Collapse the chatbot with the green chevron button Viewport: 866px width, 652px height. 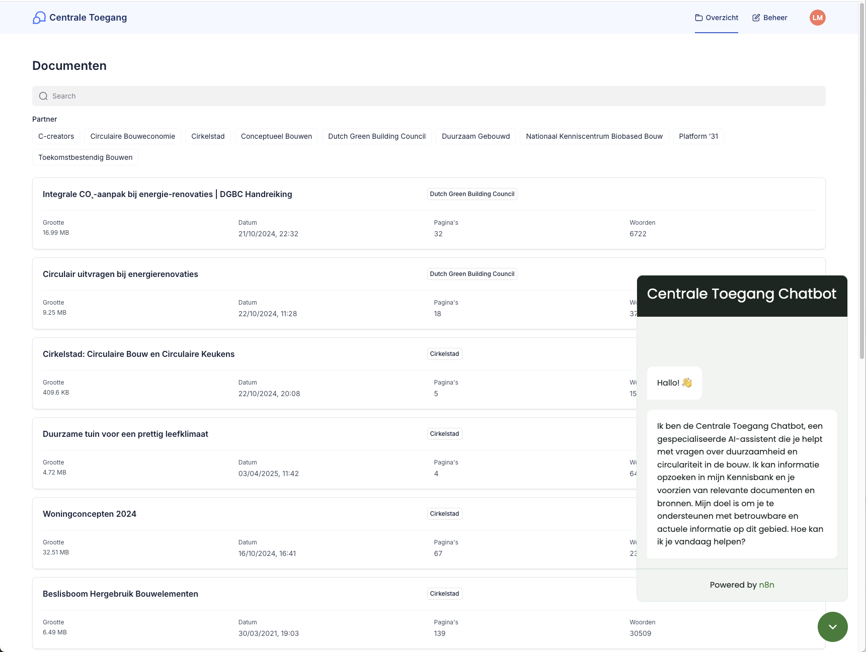point(832,627)
